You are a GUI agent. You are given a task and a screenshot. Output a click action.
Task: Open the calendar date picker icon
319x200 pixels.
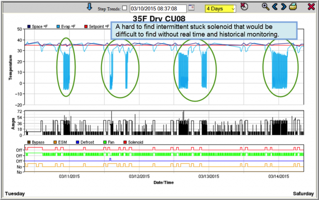[x=191, y=8]
